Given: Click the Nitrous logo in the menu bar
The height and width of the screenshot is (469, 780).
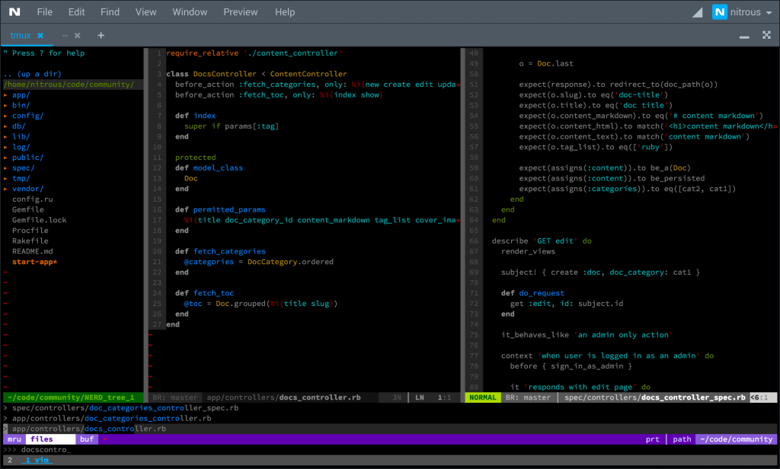Looking at the screenshot, I should pos(14,12).
